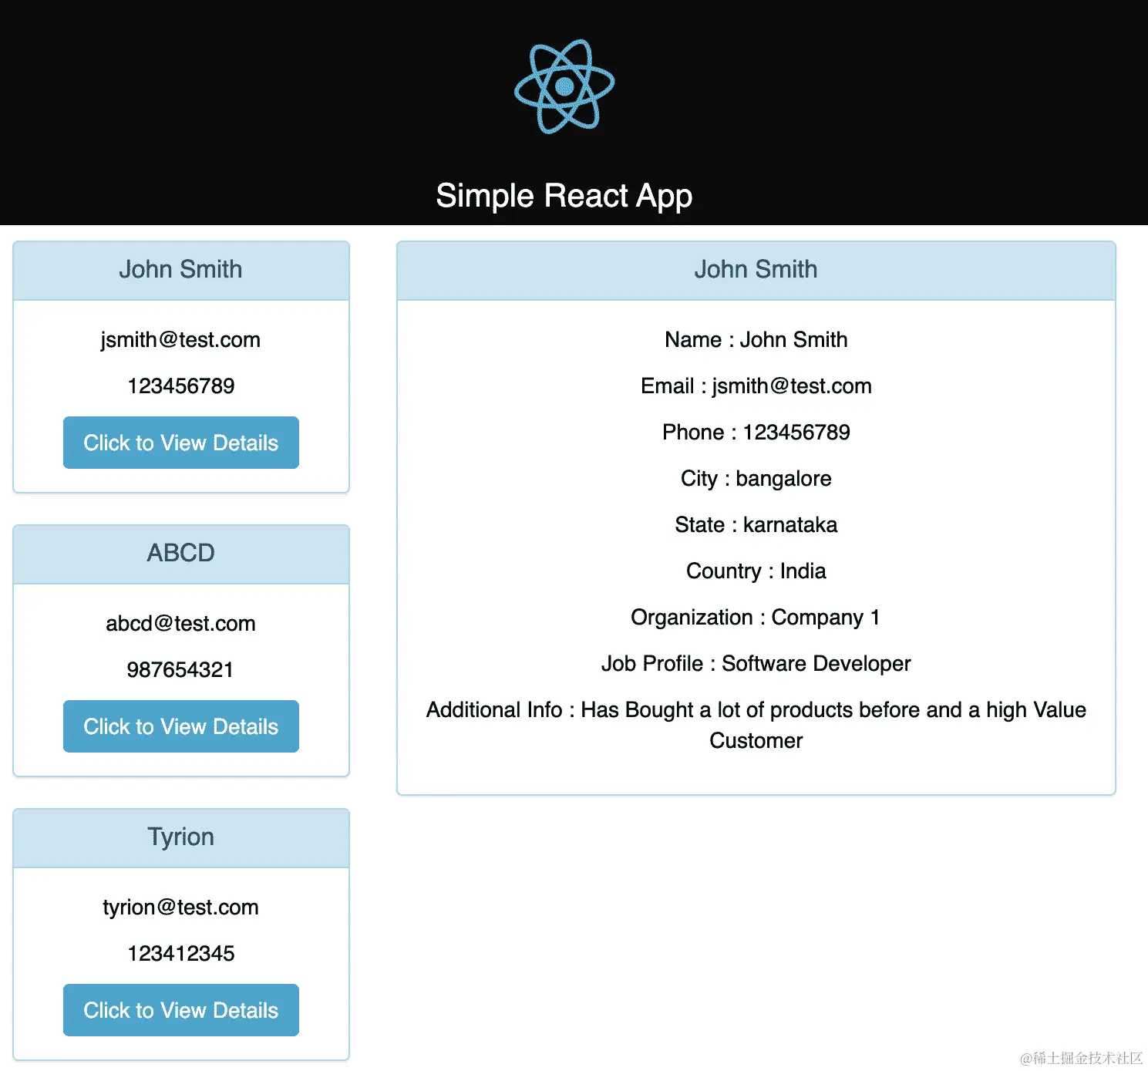Click 'State : karnataka' line
This screenshot has height=1071, width=1148.
click(756, 524)
